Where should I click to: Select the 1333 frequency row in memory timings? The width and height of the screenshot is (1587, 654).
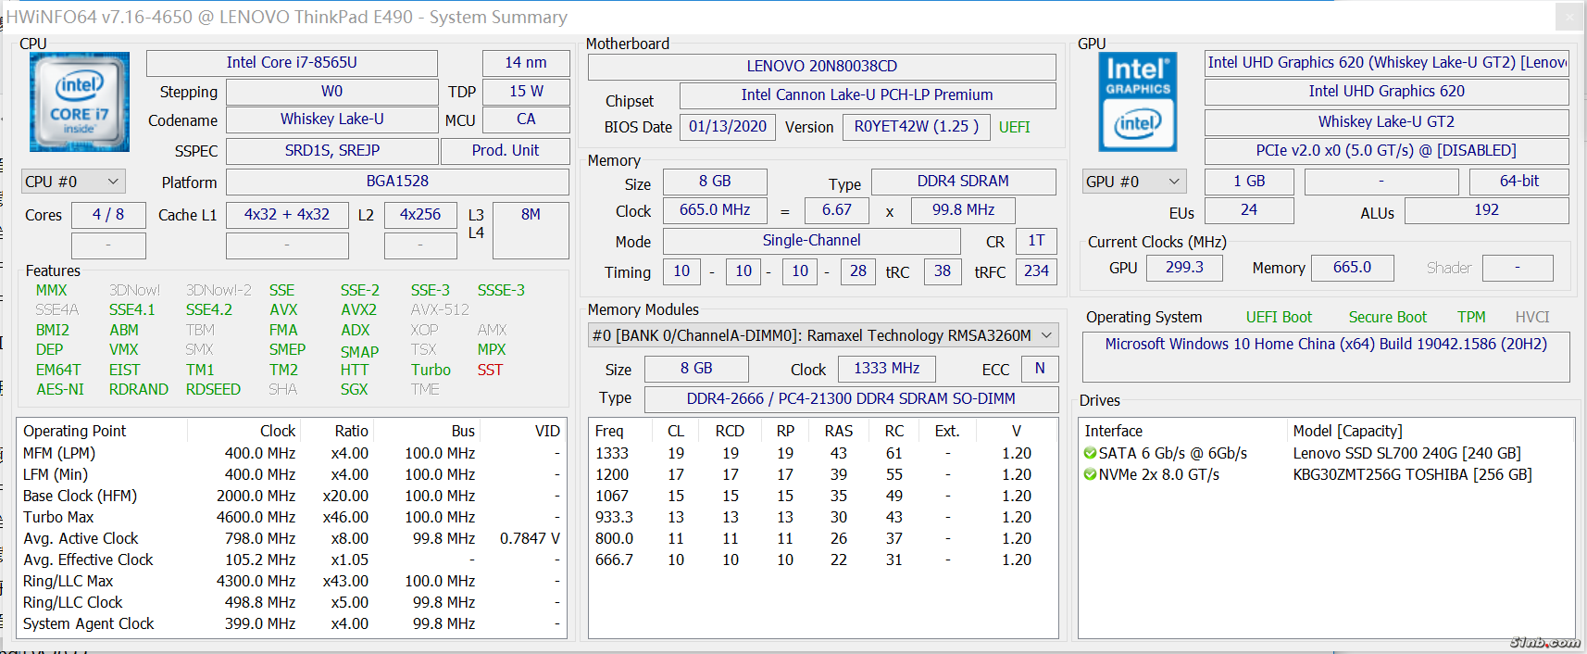pos(612,453)
